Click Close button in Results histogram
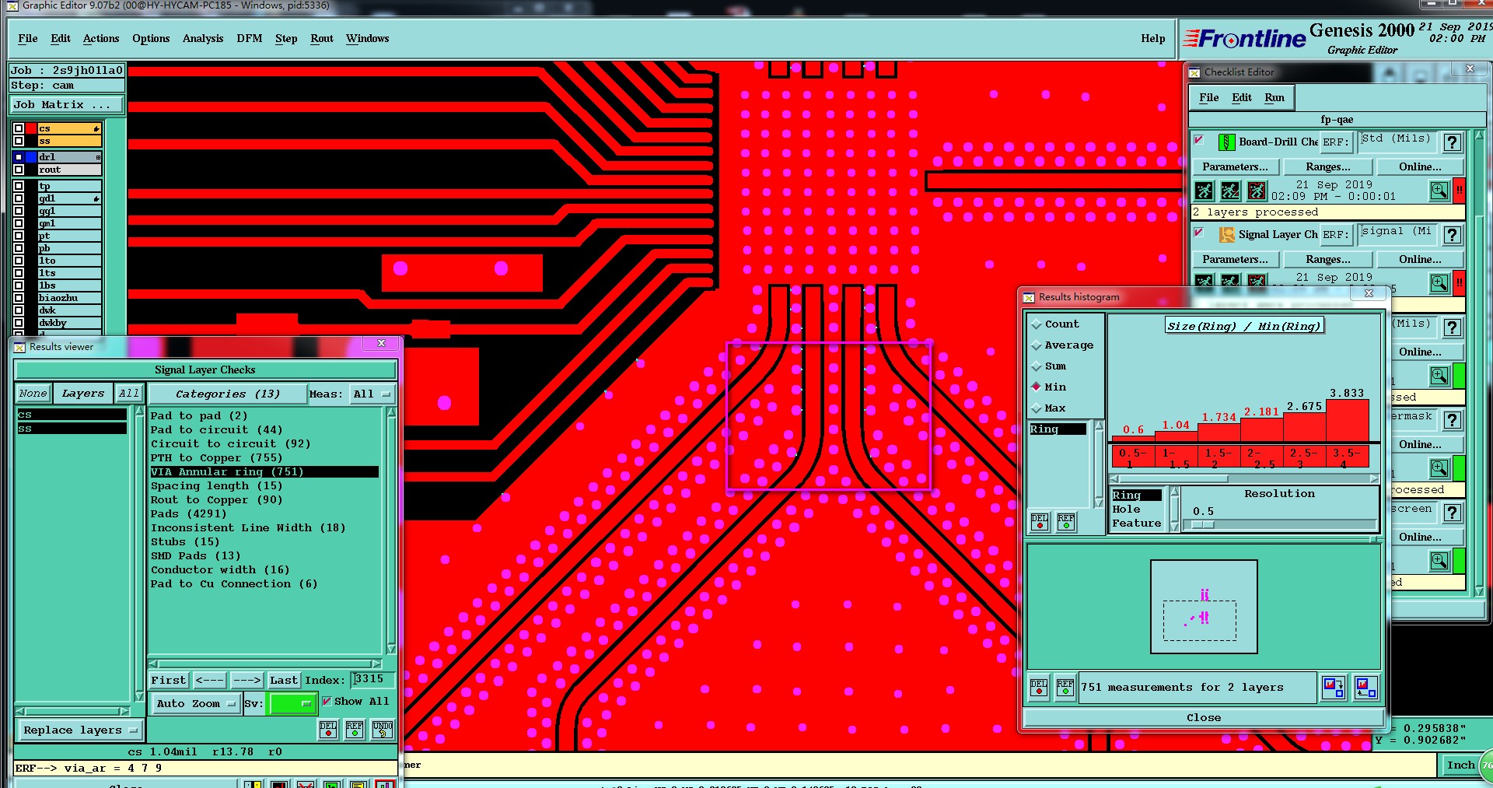The image size is (1493, 788). click(1203, 717)
